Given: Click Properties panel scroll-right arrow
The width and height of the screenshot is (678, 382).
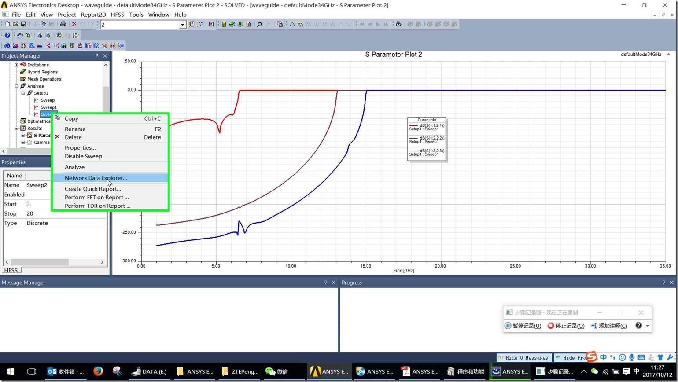Looking at the screenshot, I should (x=102, y=262).
